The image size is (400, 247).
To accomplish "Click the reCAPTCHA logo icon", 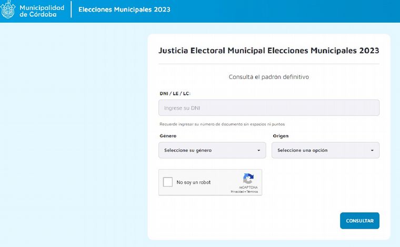I will coord(248,179).
